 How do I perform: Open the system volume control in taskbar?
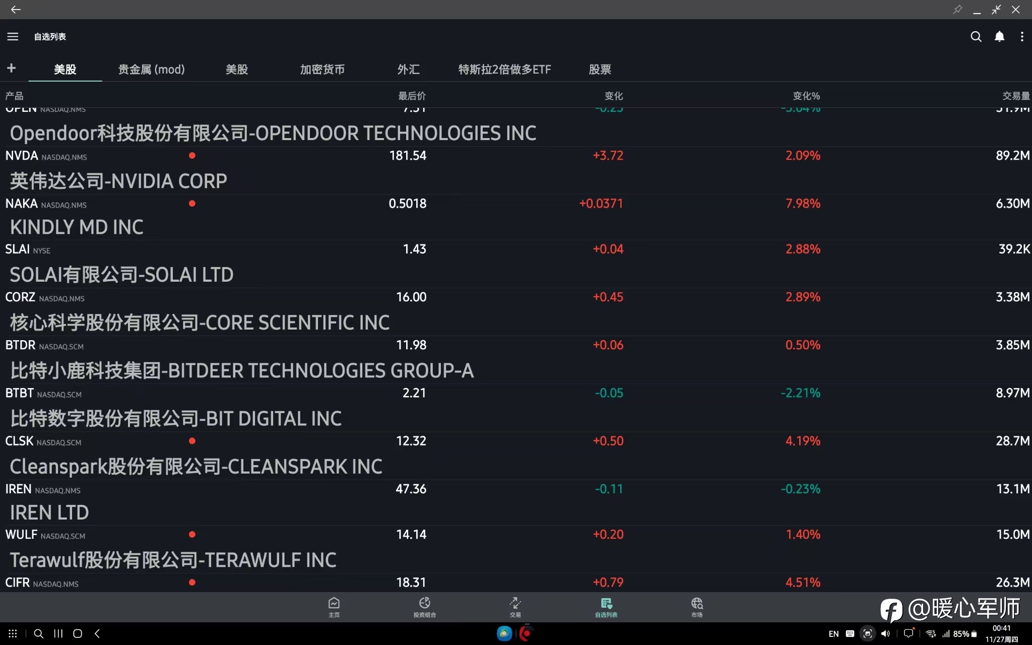(885, 633)
